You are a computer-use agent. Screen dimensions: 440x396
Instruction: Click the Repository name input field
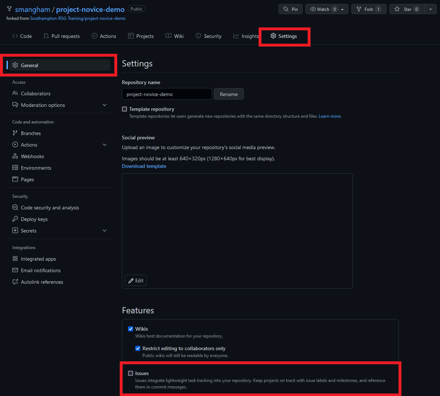tap(167, 94)
